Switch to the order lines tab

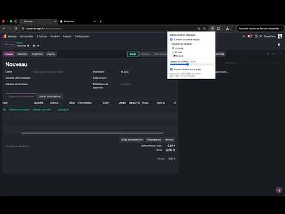[x=21, y=96]
